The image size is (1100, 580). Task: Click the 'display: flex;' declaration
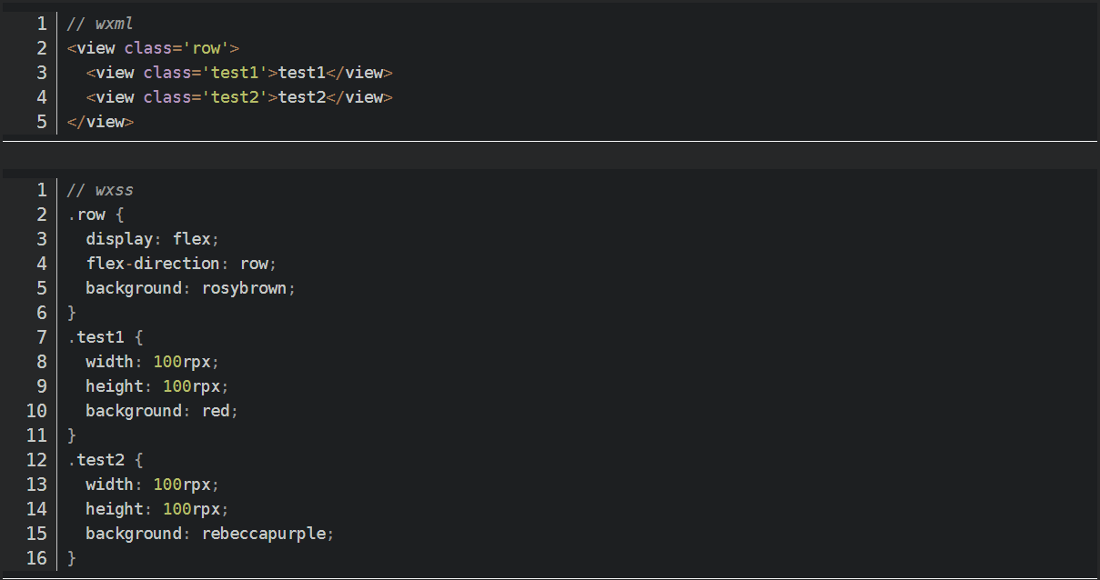152,239
